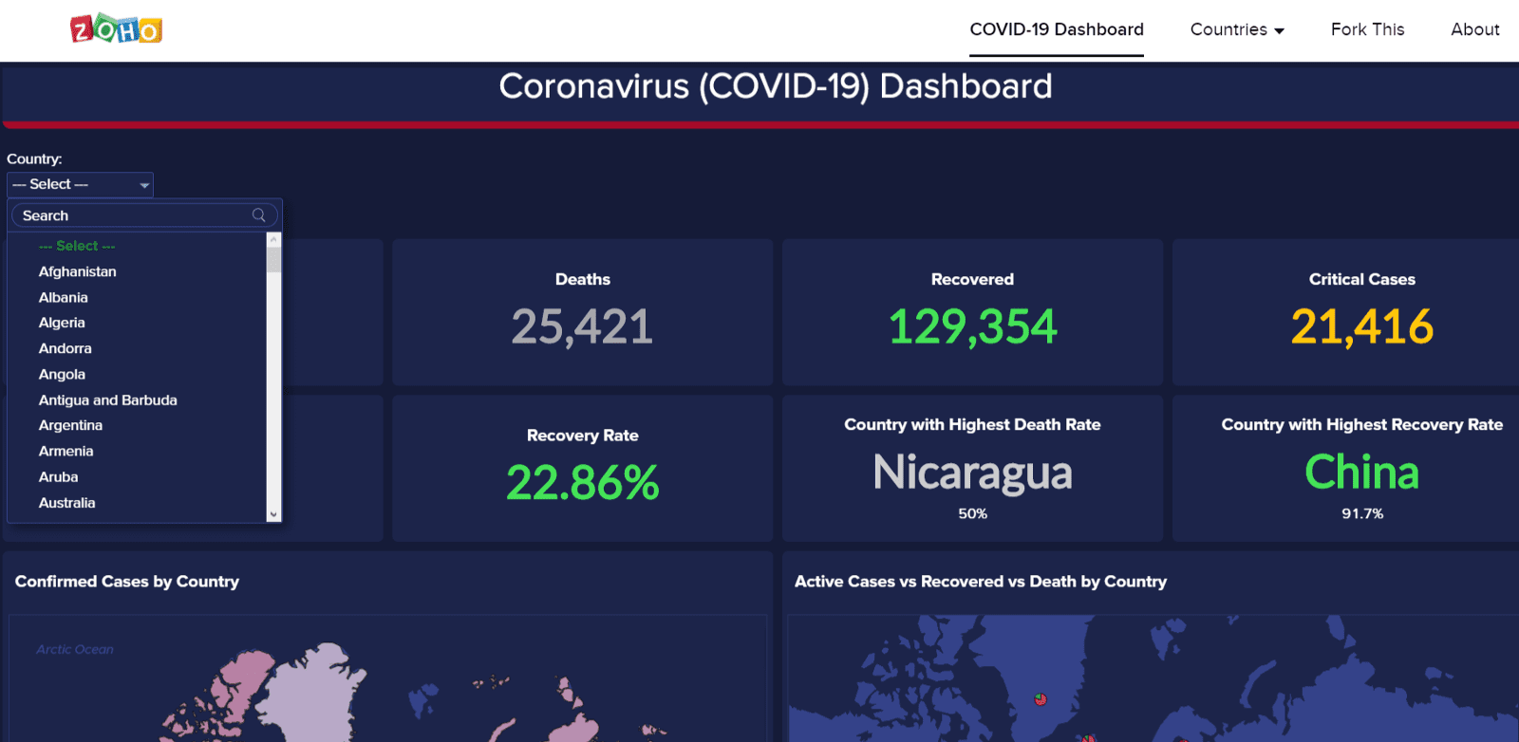Click the Critical Cases number 21,416
1519x742 pixels.
(1361, 327)
